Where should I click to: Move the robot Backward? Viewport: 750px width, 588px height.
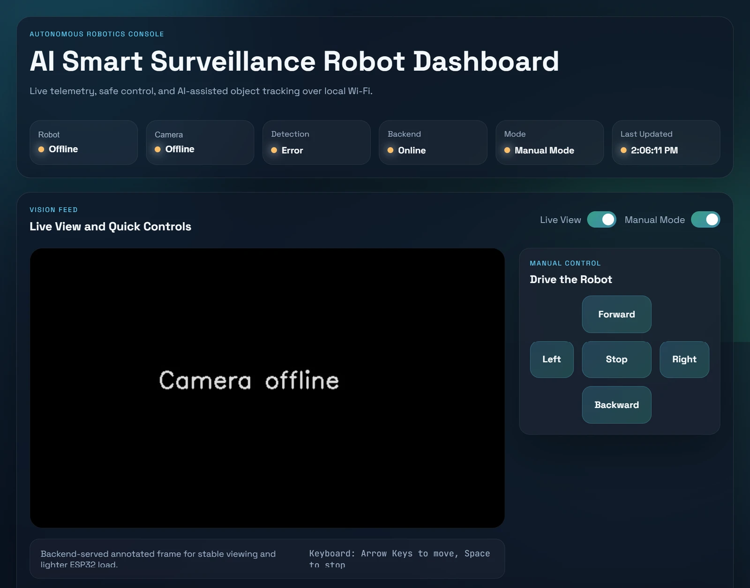coord(616,405)
